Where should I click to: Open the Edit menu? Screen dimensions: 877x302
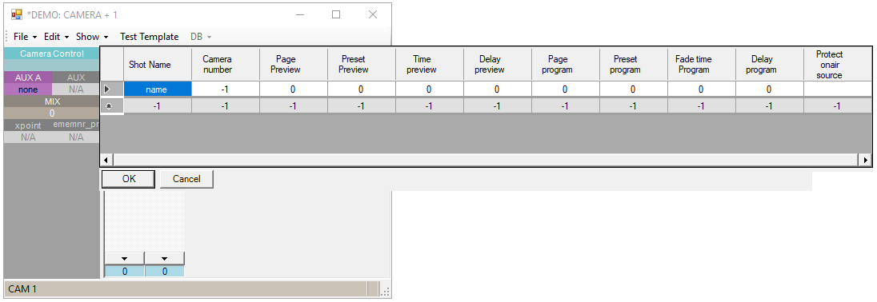coord(56,37)
